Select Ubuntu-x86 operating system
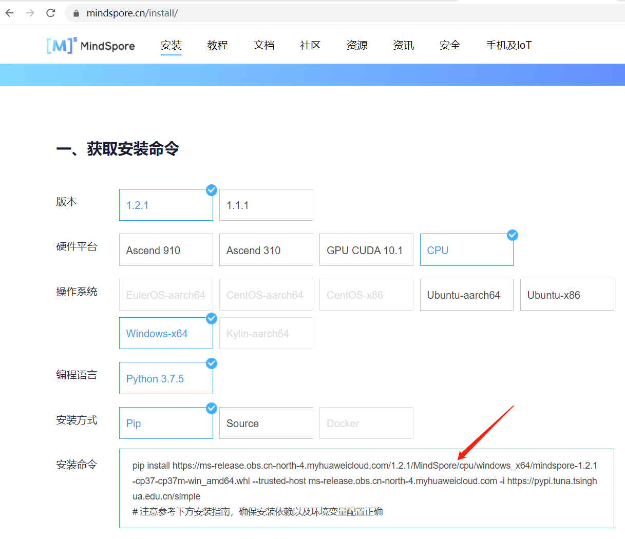 (x=567, y=295)
